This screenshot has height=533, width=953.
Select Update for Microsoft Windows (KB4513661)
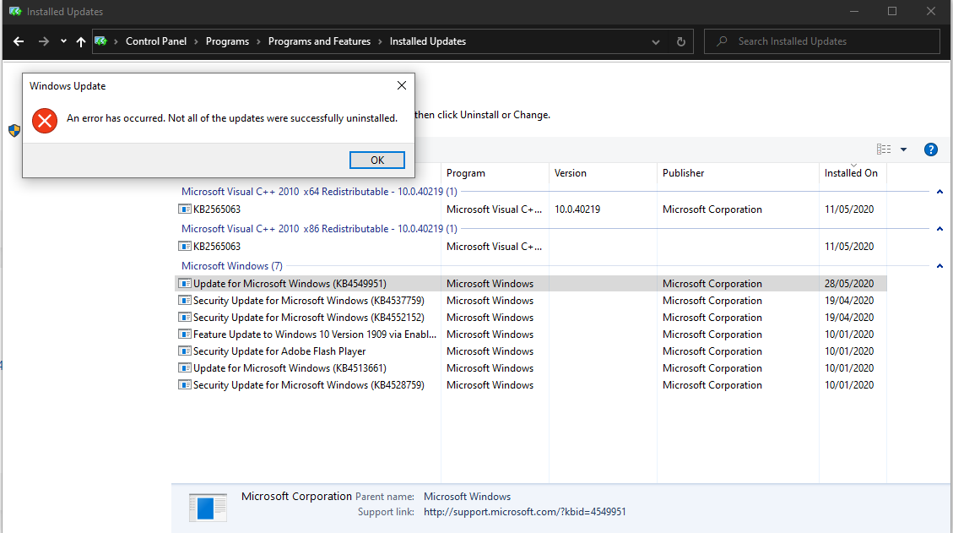coord(531,368)
